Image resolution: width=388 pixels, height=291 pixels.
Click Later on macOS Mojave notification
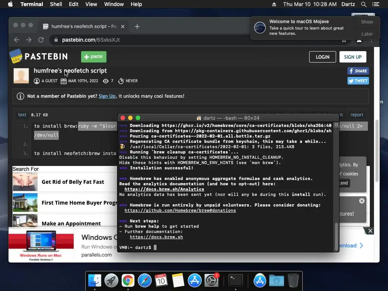367,34
